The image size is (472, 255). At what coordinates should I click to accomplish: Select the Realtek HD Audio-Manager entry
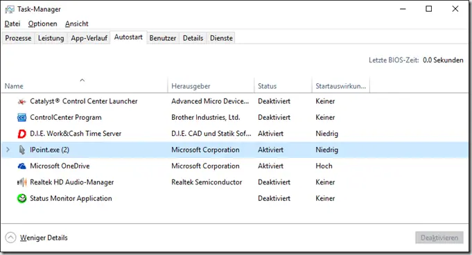pyautogui.click(x=72, y=182)
